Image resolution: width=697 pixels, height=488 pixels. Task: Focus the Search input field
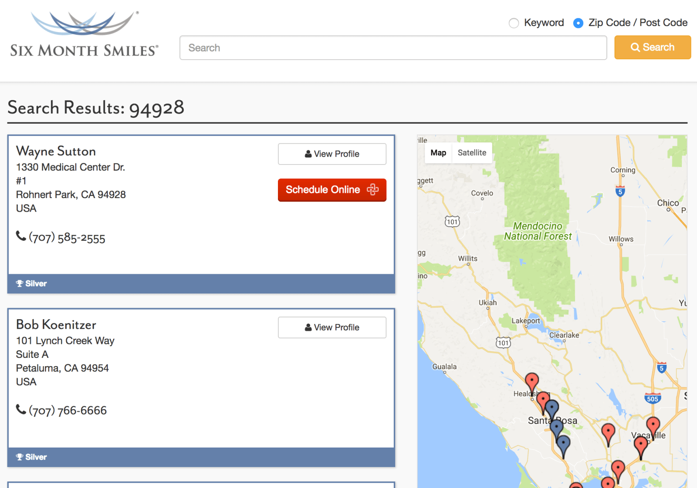coord(393,48)
